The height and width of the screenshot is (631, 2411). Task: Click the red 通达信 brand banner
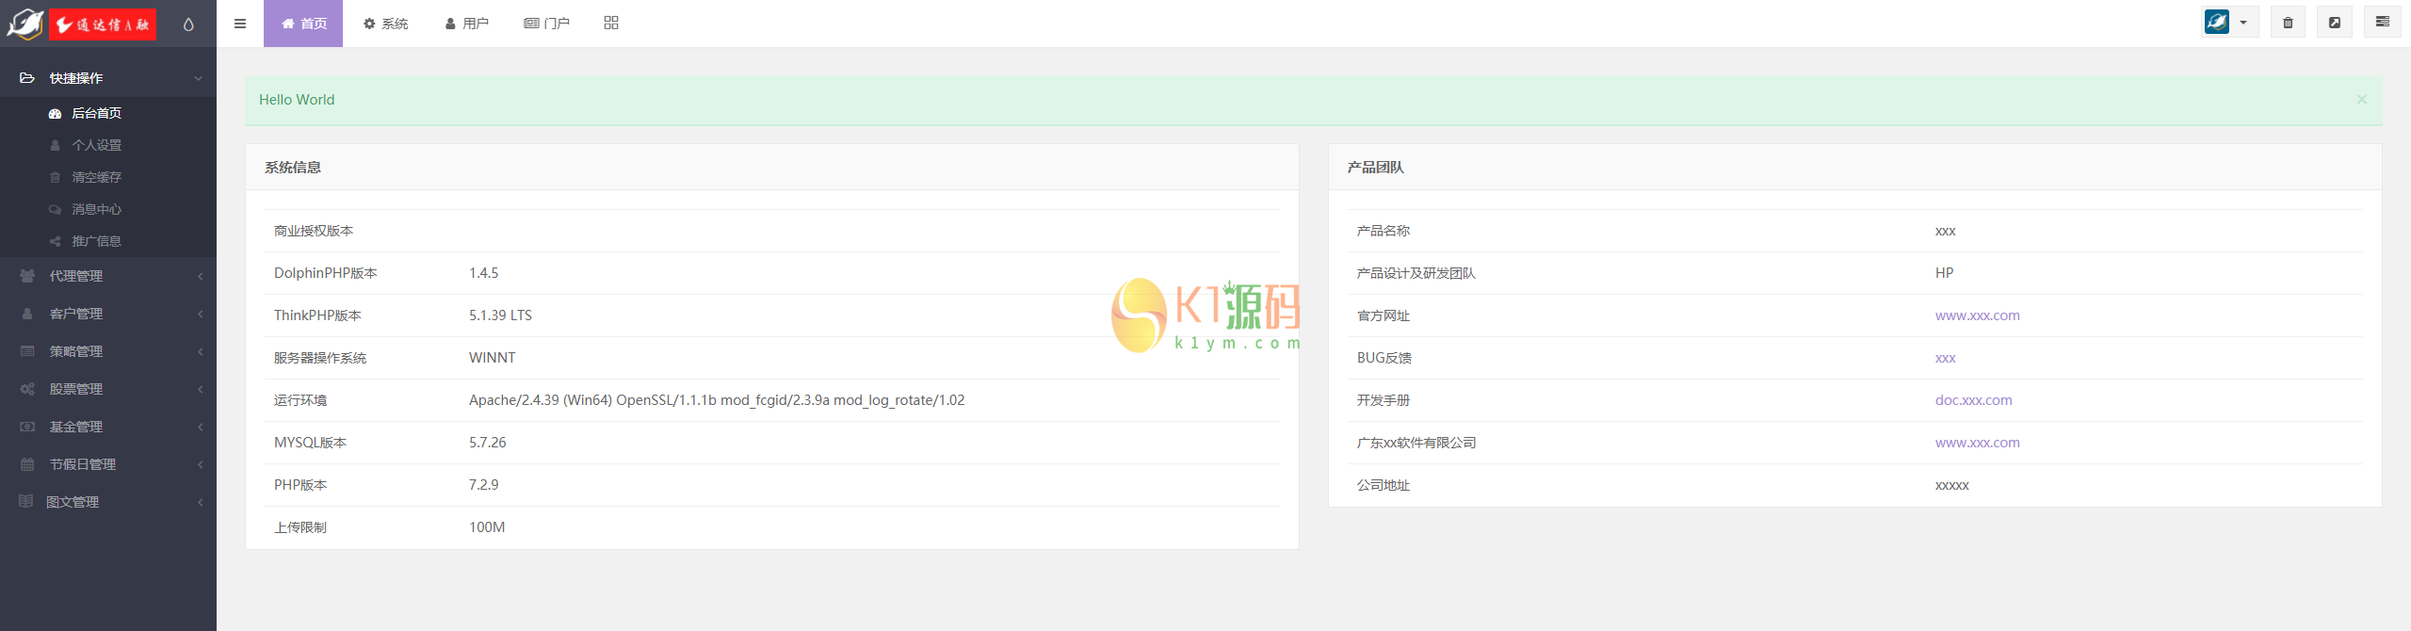click(102, 24)
